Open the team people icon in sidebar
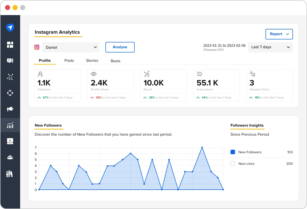Screen dimensions: 307x209 tap(10, 157)
